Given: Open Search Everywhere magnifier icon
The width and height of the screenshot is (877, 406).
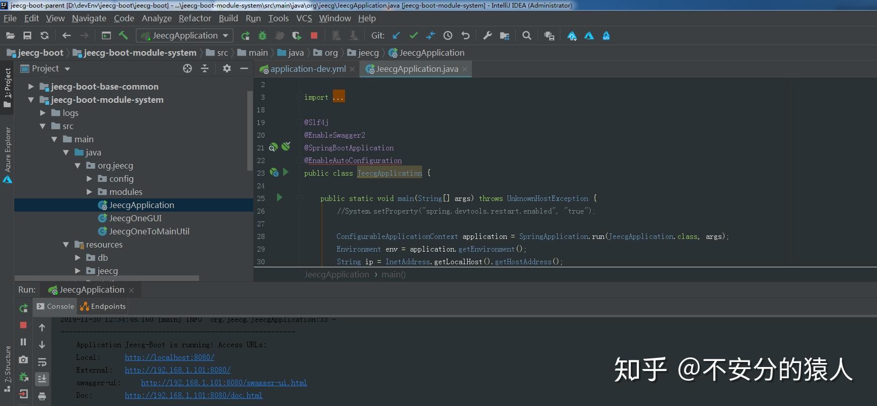Looking at the screenshot, I should [x=527, y=35].
